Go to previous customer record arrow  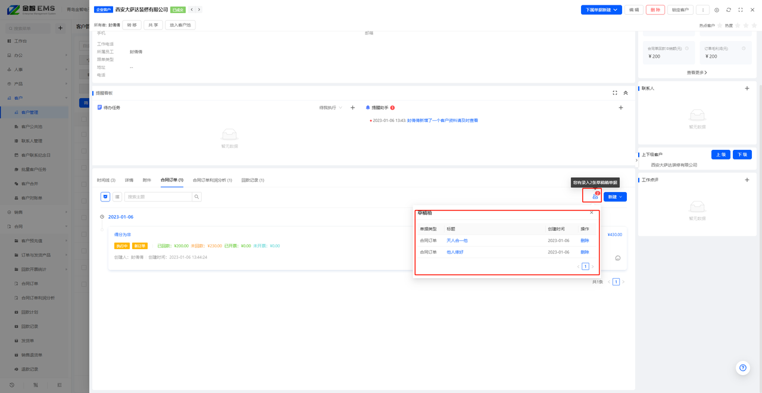(x=191, y=10)
